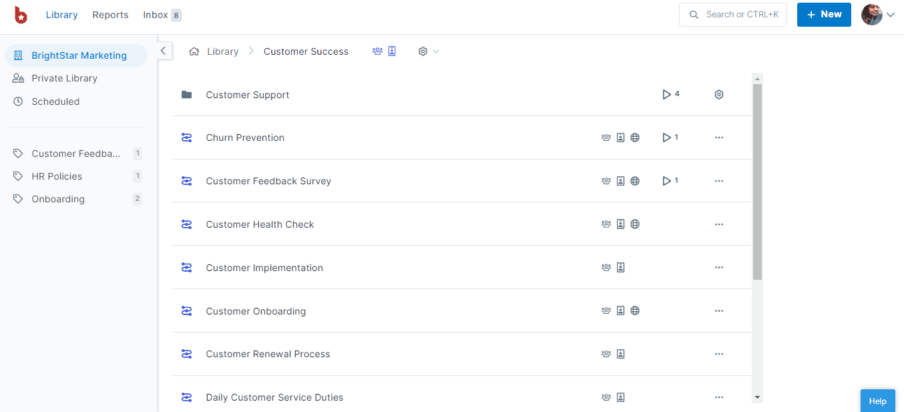Click the group icon in the breadcrumb header

click(x=377, y=51)
